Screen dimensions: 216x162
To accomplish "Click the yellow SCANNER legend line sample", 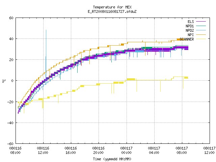I will tap(201, 39).
